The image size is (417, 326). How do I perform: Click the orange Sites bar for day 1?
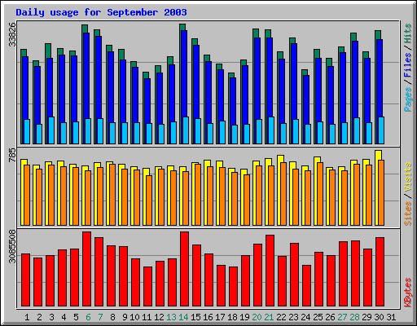pos(27,195)
